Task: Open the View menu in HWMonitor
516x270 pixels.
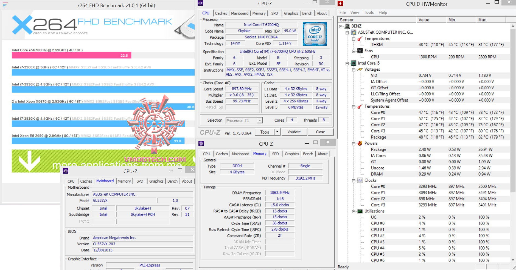Action: click(x=355, y=13)
